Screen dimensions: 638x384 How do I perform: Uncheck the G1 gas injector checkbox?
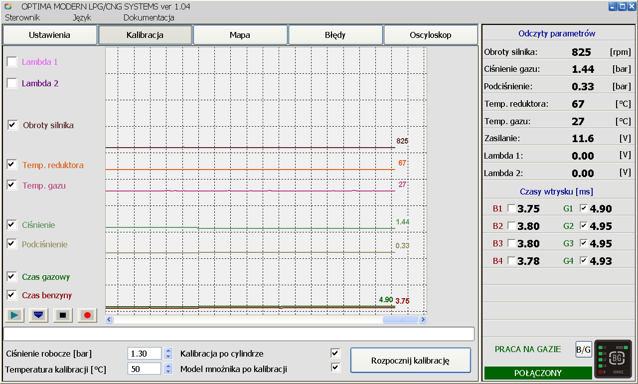pyautogui.click(x=584, y=208)
